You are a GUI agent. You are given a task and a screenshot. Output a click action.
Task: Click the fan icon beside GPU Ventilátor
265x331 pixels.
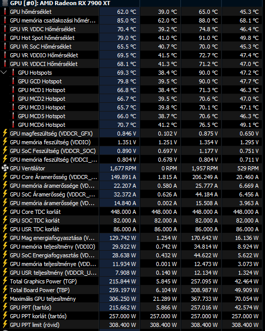tap(5, 168)
